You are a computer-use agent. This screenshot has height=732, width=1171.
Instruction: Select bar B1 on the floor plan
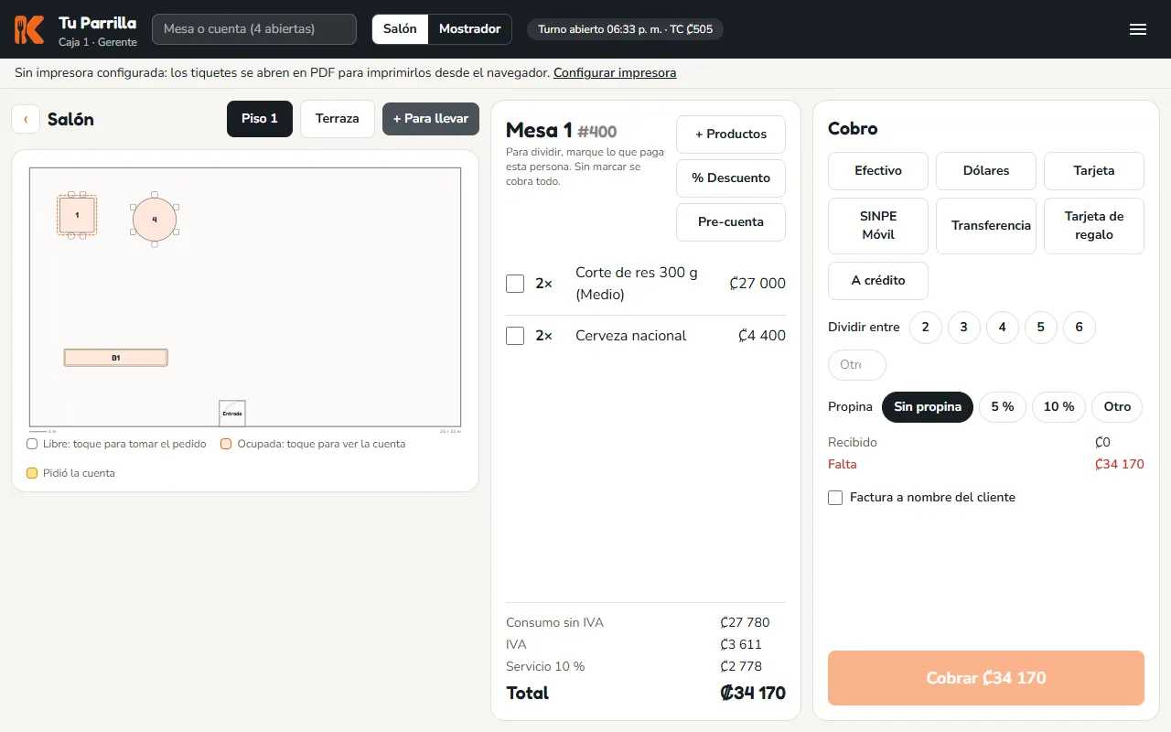[116, 358]
